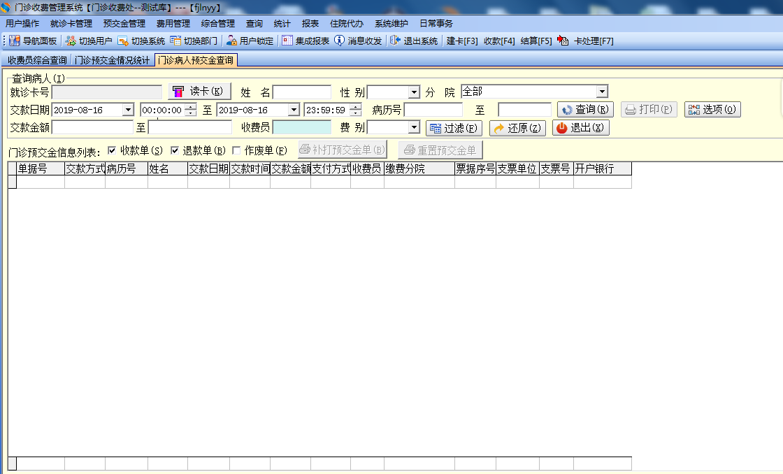The width and height of the screenshot is (783, 474).
Task: Select the 门诊病人预交金查询 tab
Action: coord(196,60)
